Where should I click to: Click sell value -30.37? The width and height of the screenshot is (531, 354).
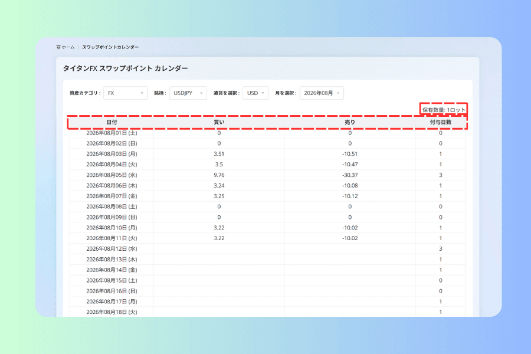[350, 175]
